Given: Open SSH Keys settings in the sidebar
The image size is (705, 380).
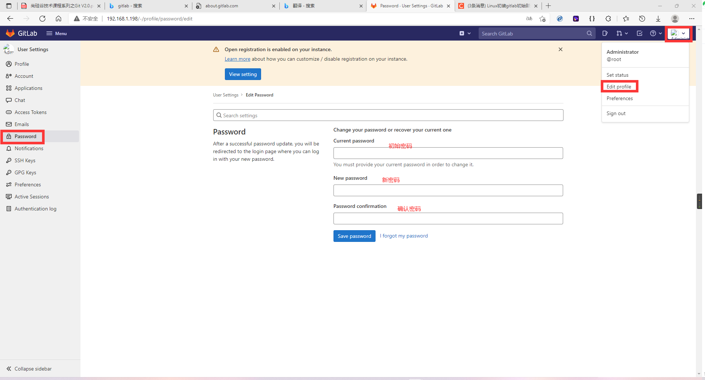Looking at the screenshot, I should (24, 160).
